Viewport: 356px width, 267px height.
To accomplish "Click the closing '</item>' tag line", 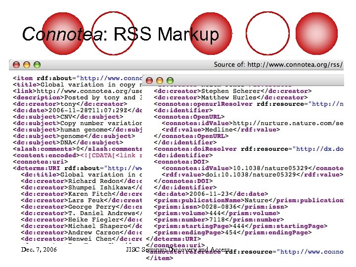I will pos(160,258).
